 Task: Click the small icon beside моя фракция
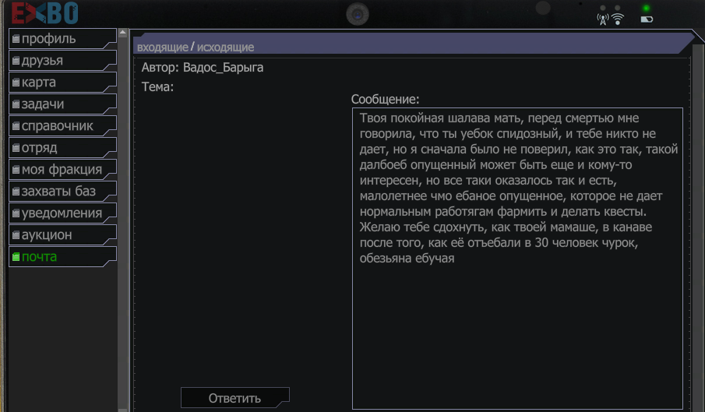[16, 170]
